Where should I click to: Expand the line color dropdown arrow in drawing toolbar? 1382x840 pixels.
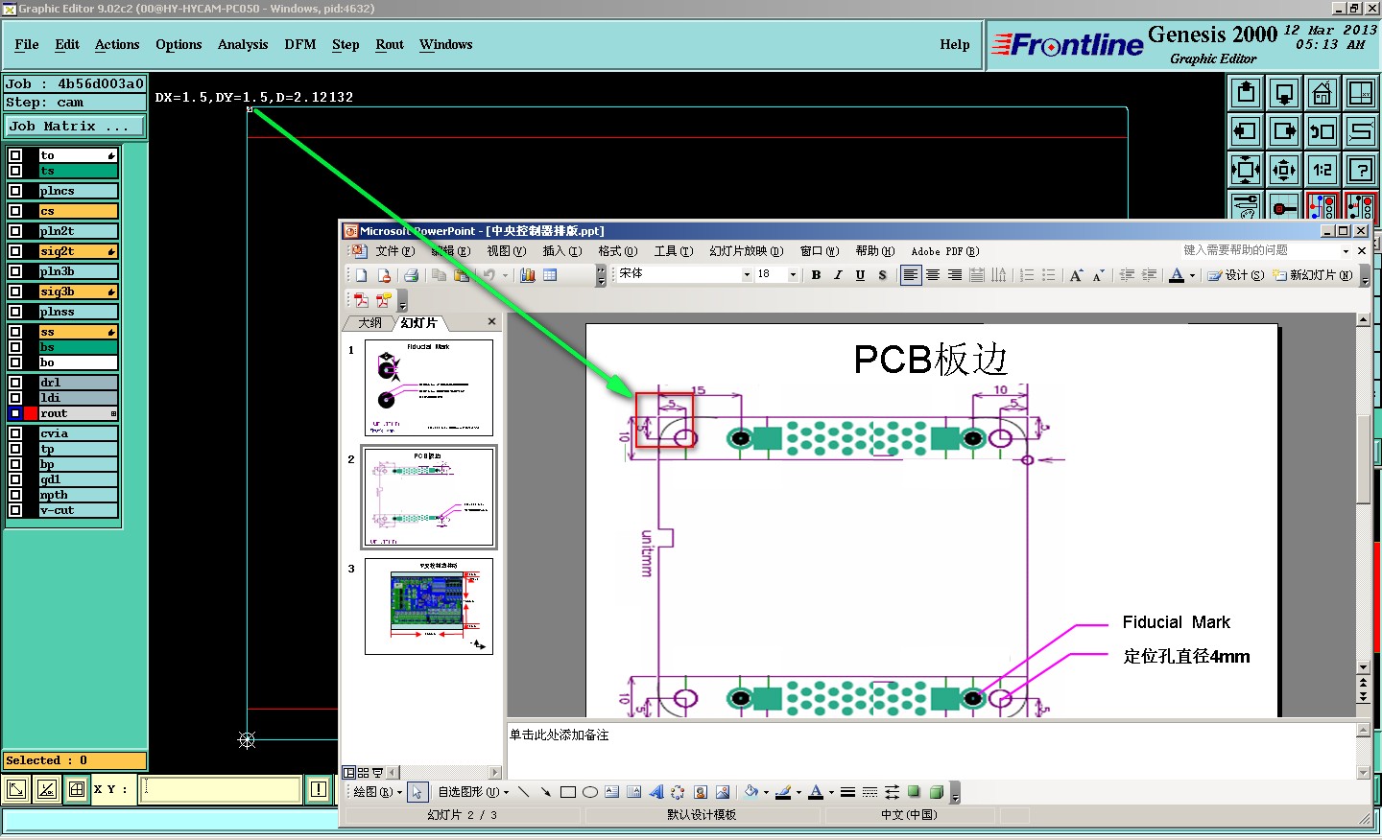(798, 792)
